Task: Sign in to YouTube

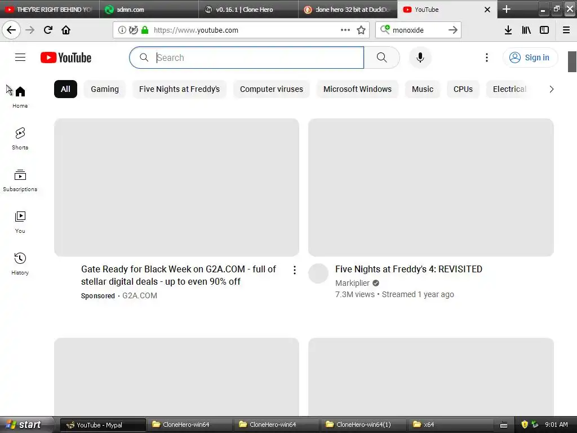Action: (530, 58)
